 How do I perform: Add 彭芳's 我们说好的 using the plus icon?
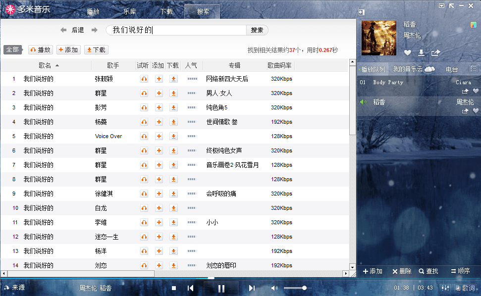pyautogui.click(x=159, y=107)
